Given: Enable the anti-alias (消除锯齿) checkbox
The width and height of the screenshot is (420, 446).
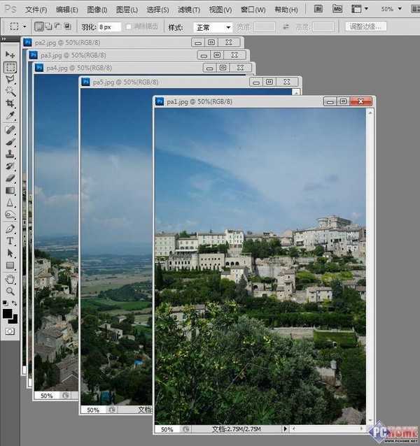Looking at the screenshot, I should click(x=129, y=27).
